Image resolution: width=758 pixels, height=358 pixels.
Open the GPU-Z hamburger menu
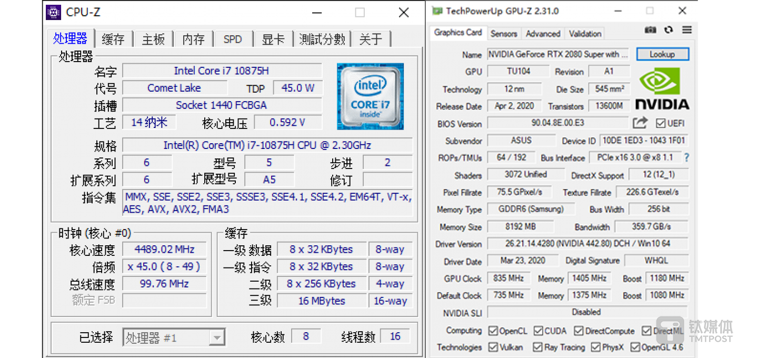(x=686, y=30)
